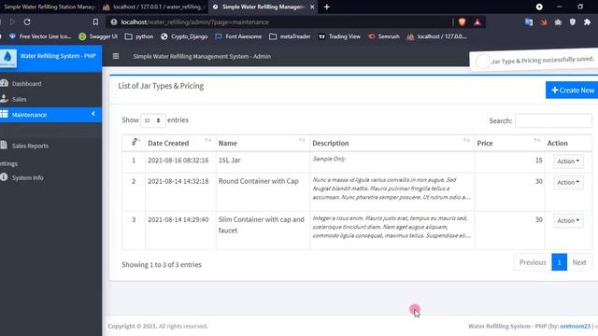Open the show entries count dropdown

(152, 120)
